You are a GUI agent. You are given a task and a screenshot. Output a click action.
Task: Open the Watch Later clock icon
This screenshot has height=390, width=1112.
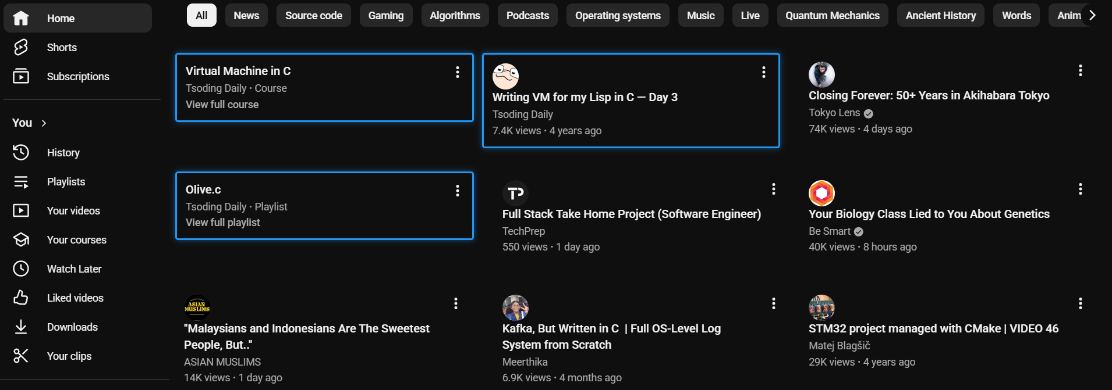point(21,269)
